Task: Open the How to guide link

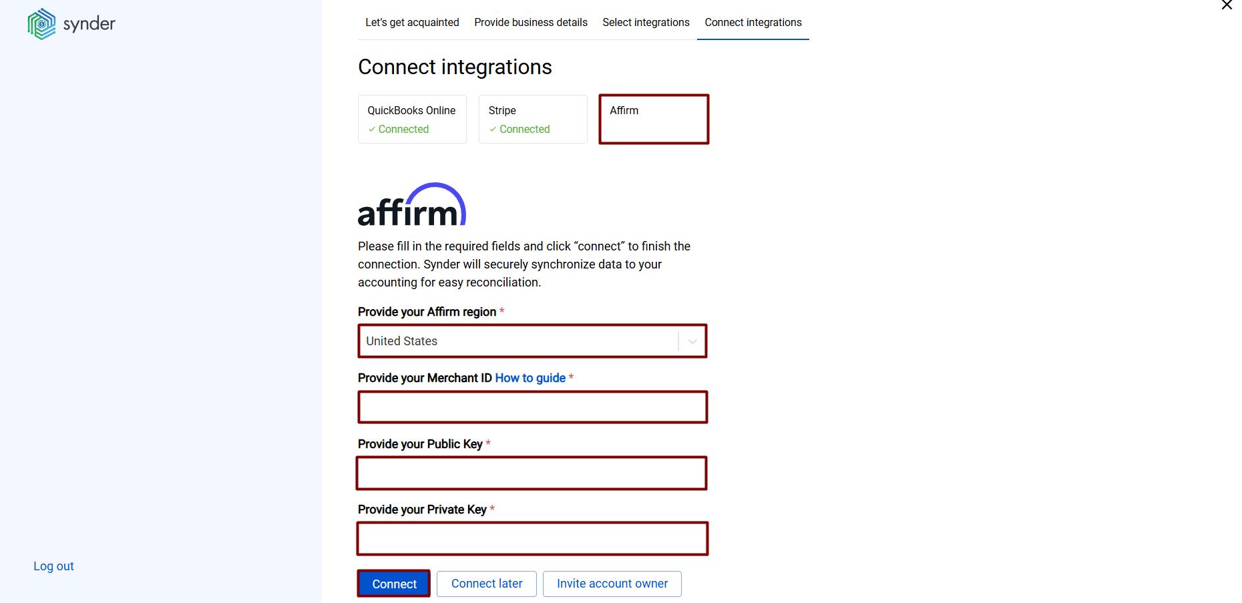Action: (530, 377)
